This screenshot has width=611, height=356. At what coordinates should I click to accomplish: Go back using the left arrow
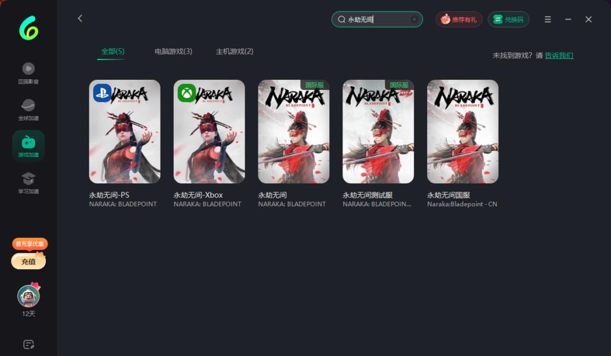(x=80, y=18)
